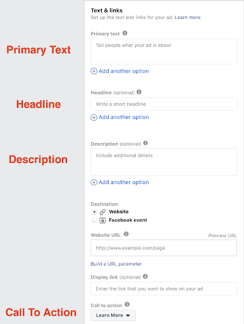This screenshot has height=324, width=244.
Task: Select the Facebook event radio button
Action: pyautogui.click(x=94, y=220)
